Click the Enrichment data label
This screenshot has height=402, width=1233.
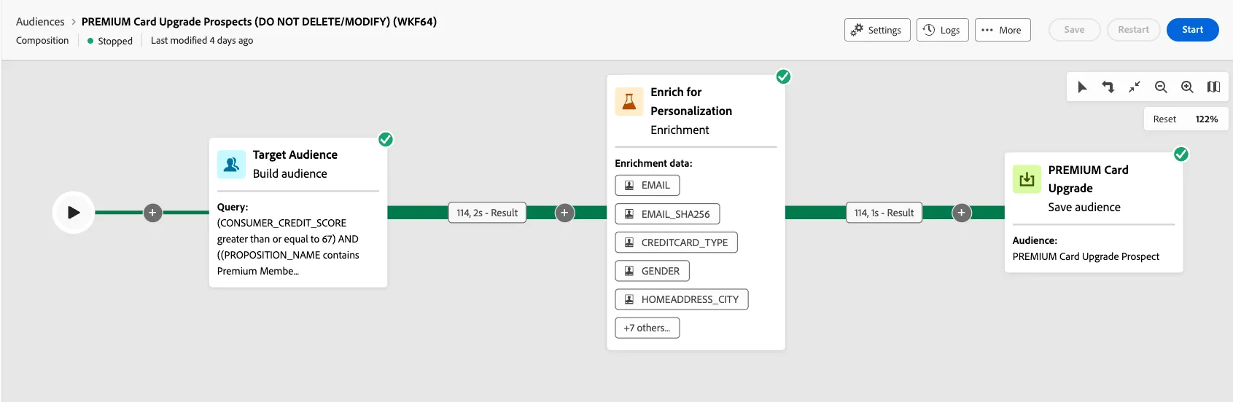pyautogui.click(x=653, y=163)
